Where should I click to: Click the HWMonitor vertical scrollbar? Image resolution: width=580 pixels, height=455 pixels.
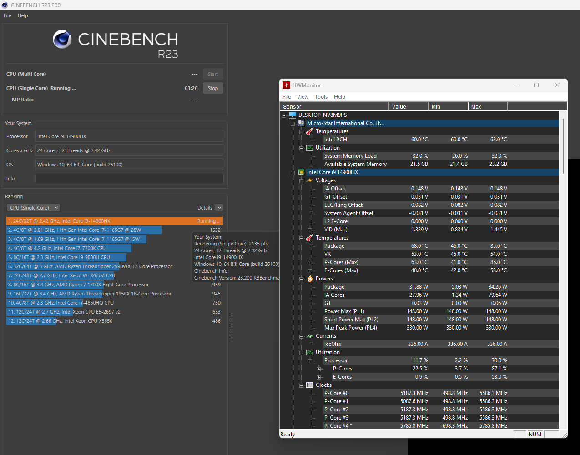click(x=563, y=145)
